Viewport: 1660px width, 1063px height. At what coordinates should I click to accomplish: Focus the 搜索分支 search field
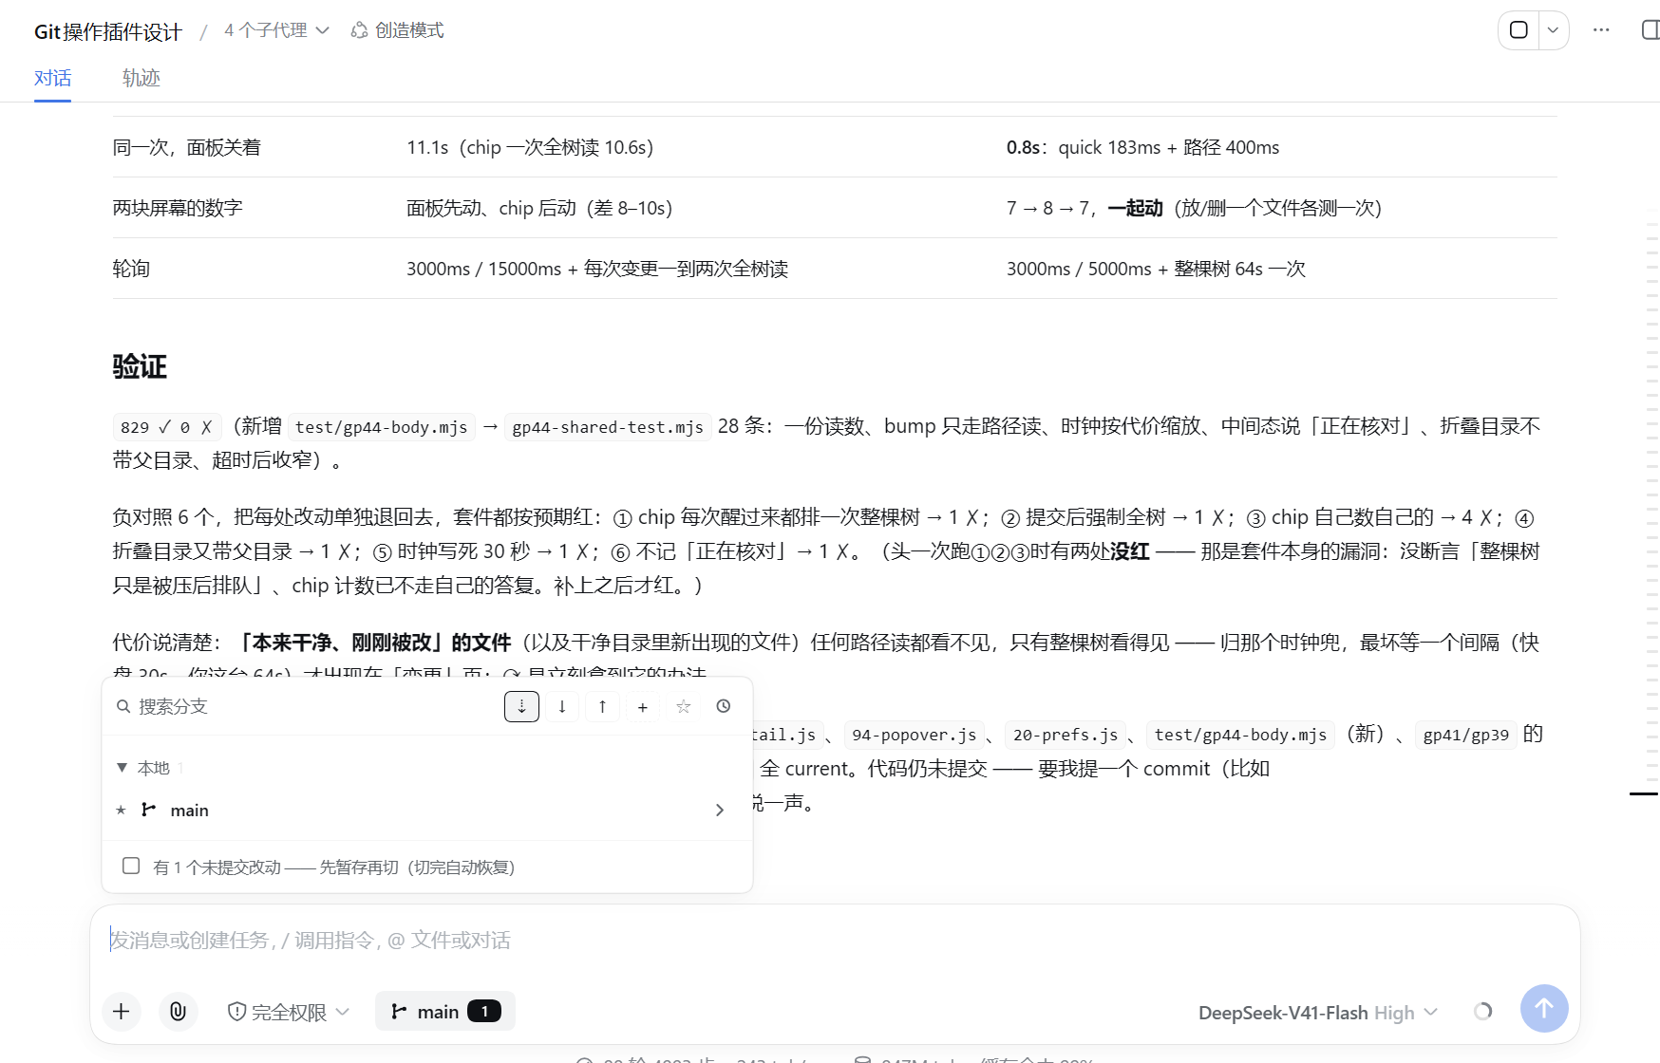313,706
